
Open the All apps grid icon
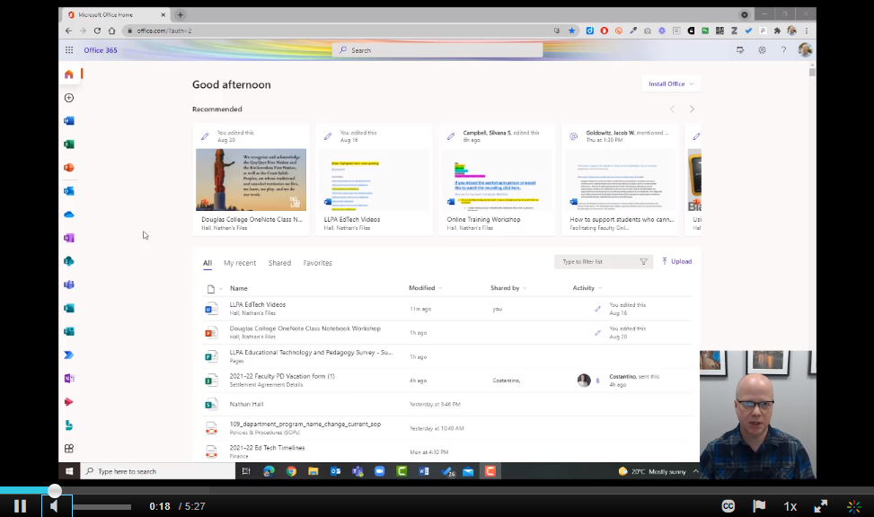[x=69, y=449]
